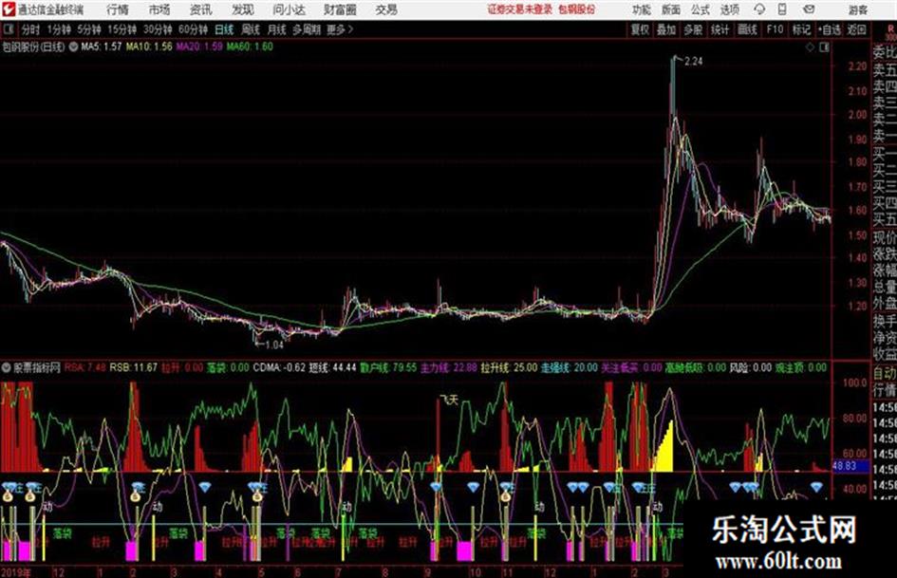Click the 自选 add-to-watchlist button
This screenshot has width=897, height=578.
[x=829, y=29]
